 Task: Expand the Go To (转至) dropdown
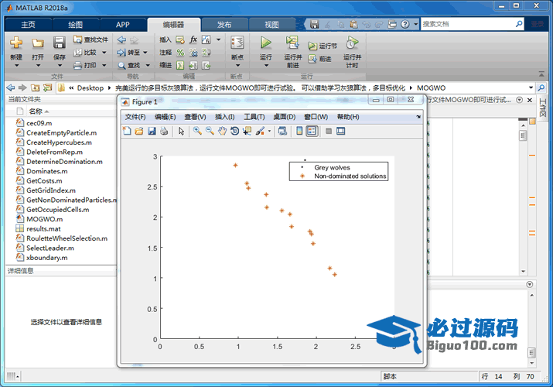146,53
